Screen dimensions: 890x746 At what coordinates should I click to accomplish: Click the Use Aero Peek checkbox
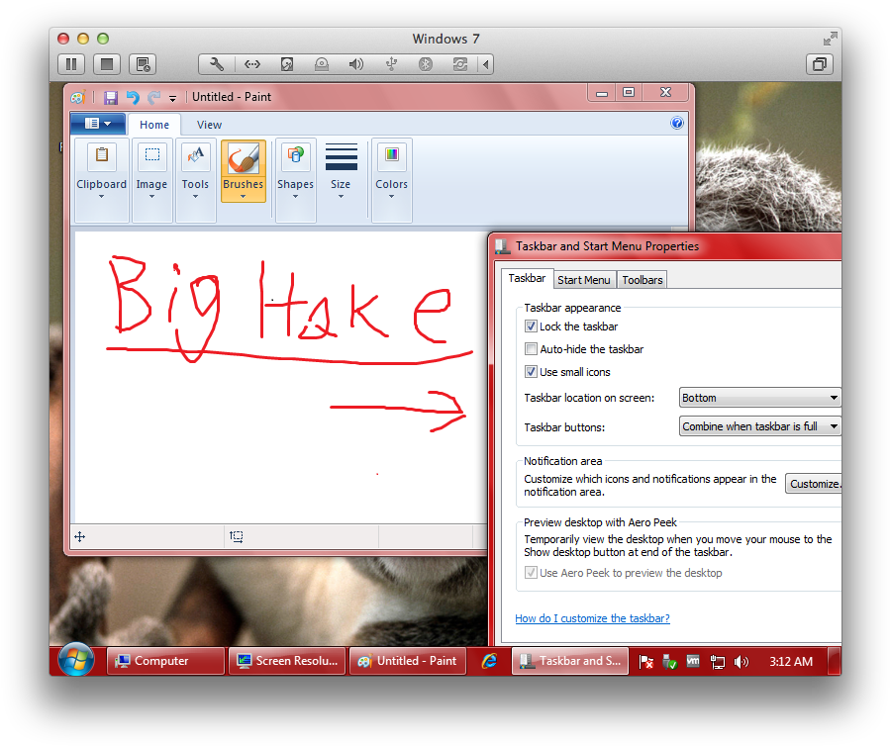click(x=531, y=573)
